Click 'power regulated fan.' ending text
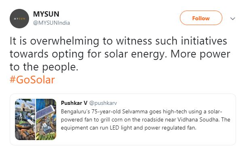The height and width of the screenshot is (149, 247). (x=171, y=128)
